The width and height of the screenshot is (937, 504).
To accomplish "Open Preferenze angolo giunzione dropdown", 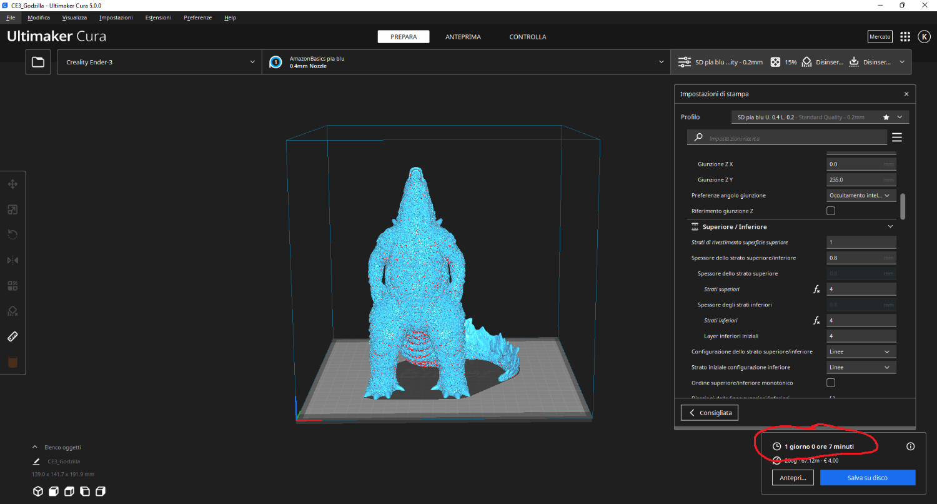I will [861, 195].
